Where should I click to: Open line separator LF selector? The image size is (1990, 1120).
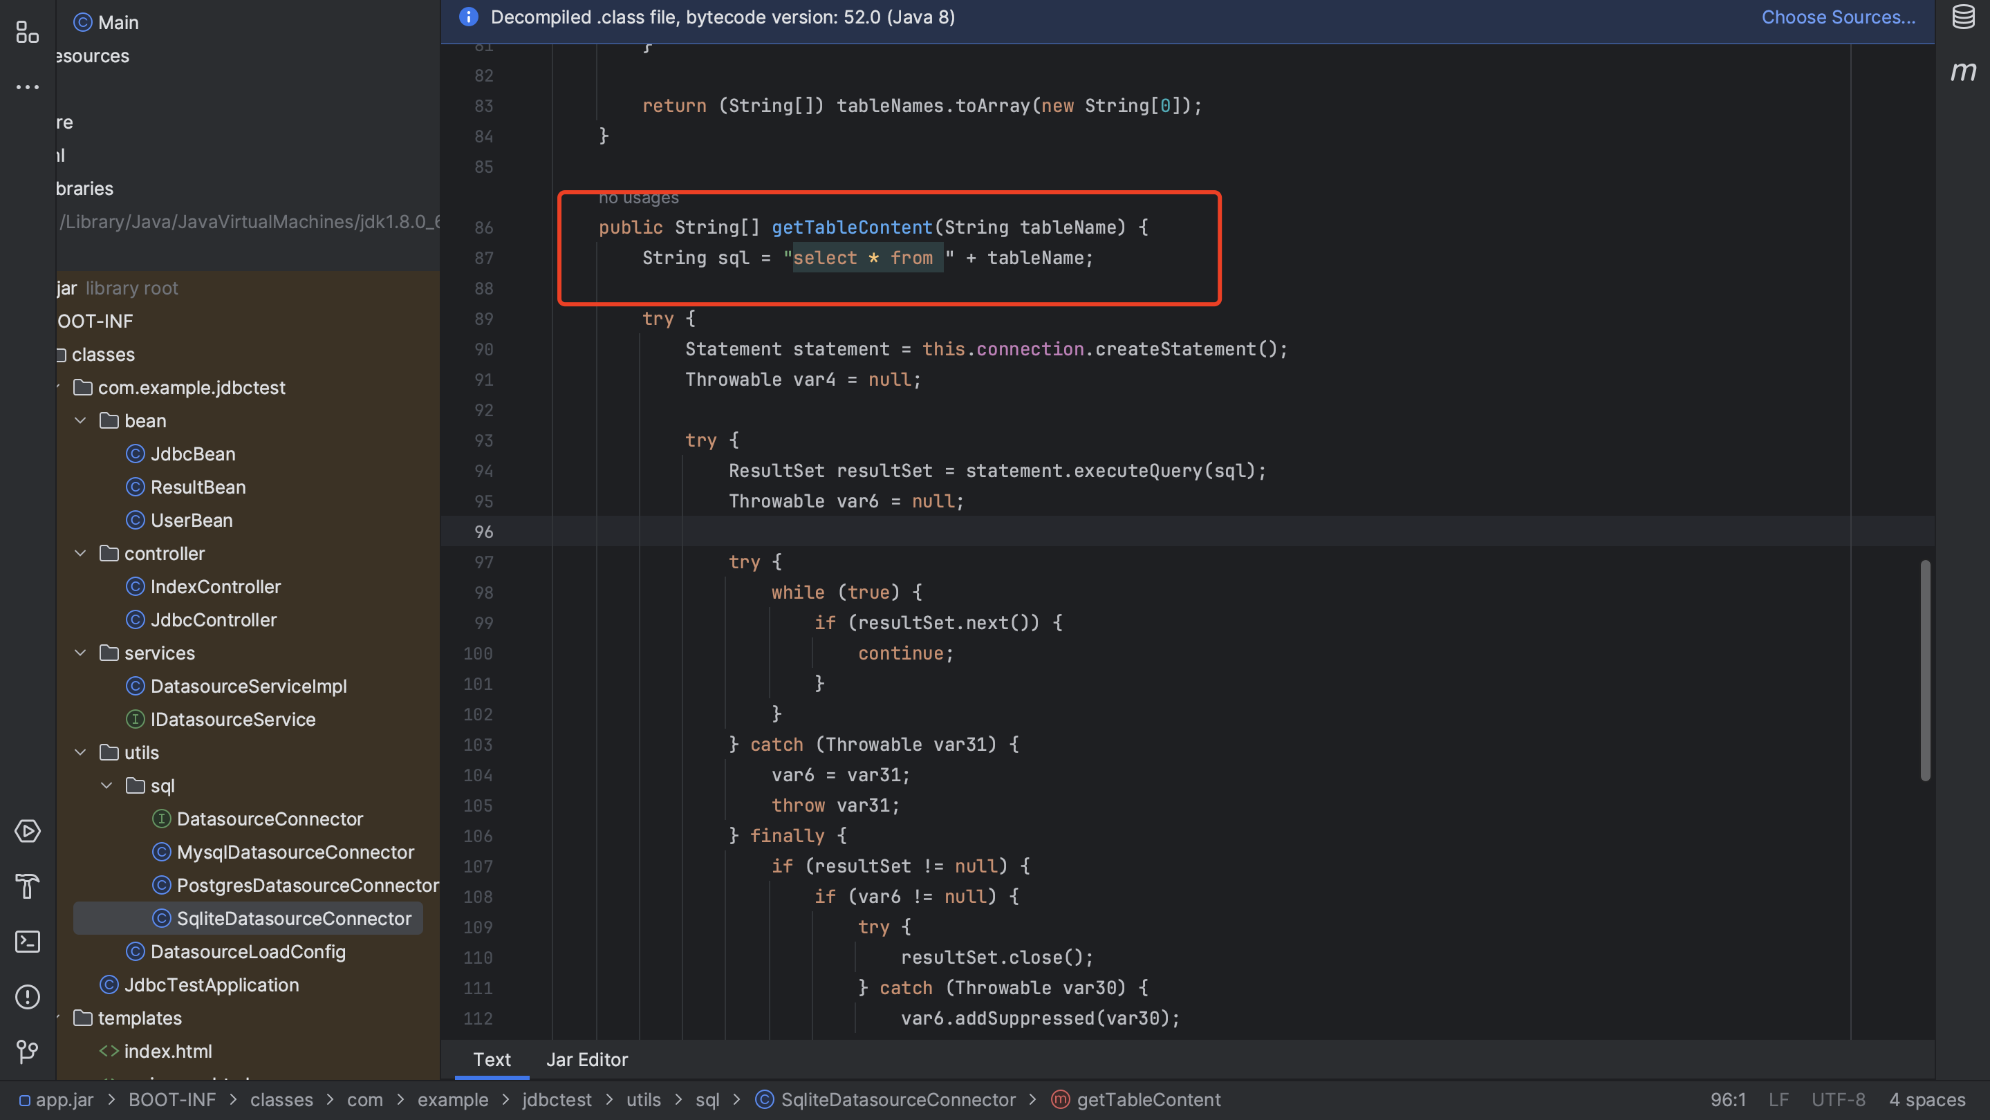coord(1778,1099)
